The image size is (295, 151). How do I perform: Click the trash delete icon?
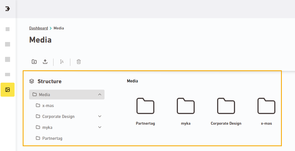pos(79,62)
